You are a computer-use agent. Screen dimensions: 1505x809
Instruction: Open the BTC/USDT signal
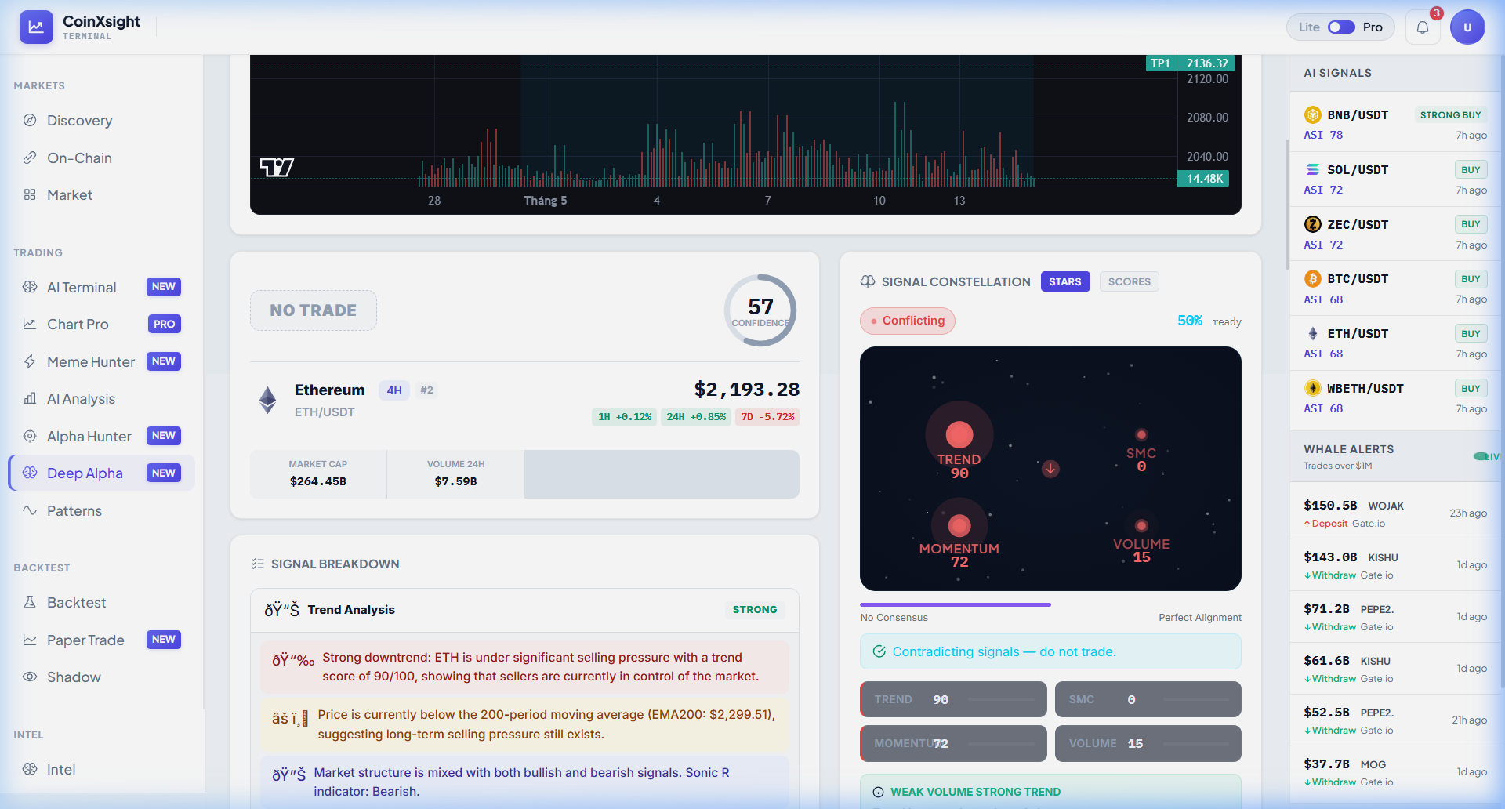click(x=1395, y=288)
